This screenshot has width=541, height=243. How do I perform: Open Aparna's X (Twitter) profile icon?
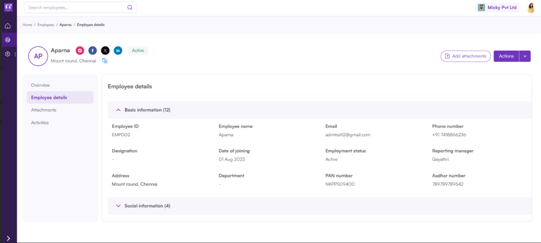[x=105, y=51]
